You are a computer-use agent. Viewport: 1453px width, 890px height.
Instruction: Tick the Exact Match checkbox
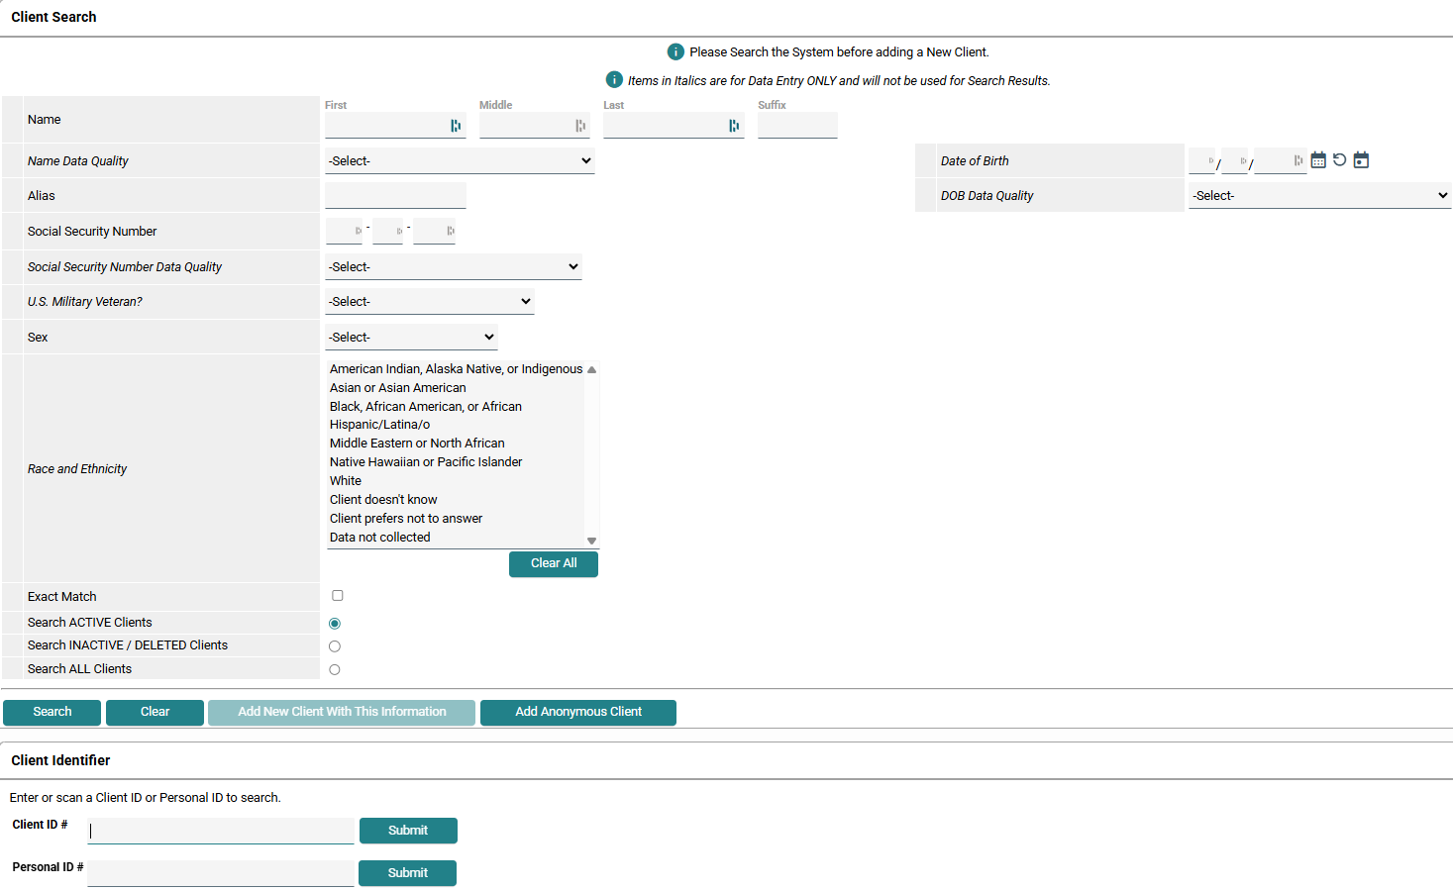coord(338,596)
